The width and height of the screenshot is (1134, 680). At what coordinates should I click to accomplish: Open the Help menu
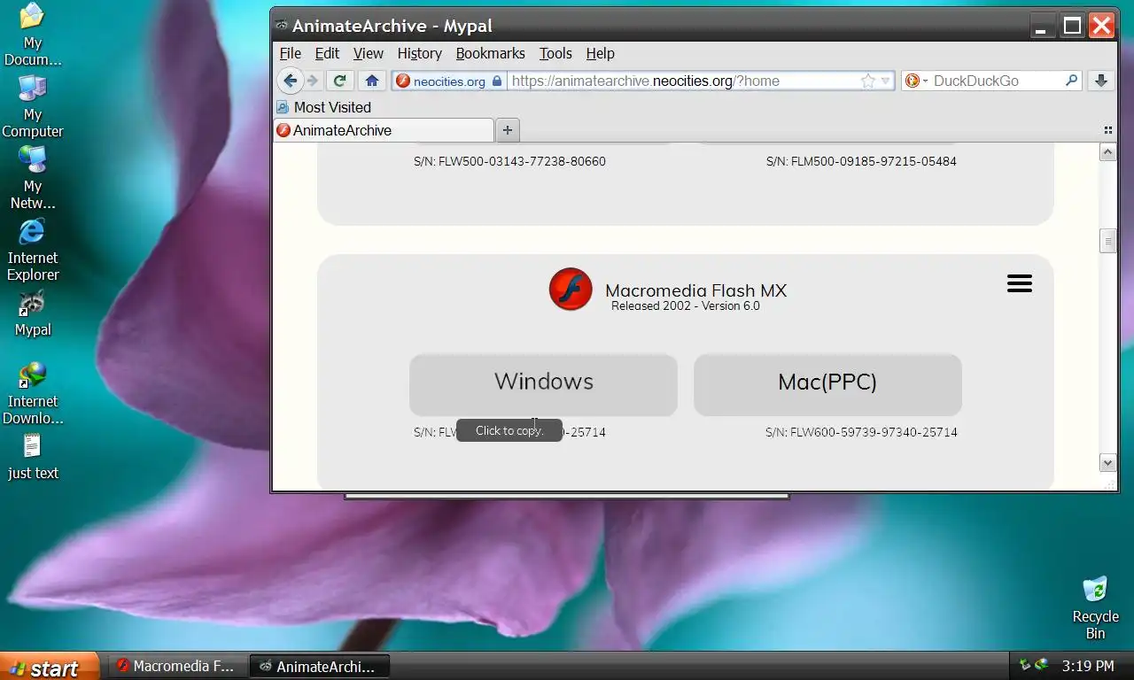coord(600,53)
